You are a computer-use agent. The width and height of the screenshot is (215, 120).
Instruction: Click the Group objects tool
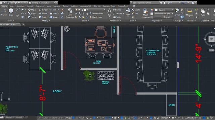tap(177, 12)
